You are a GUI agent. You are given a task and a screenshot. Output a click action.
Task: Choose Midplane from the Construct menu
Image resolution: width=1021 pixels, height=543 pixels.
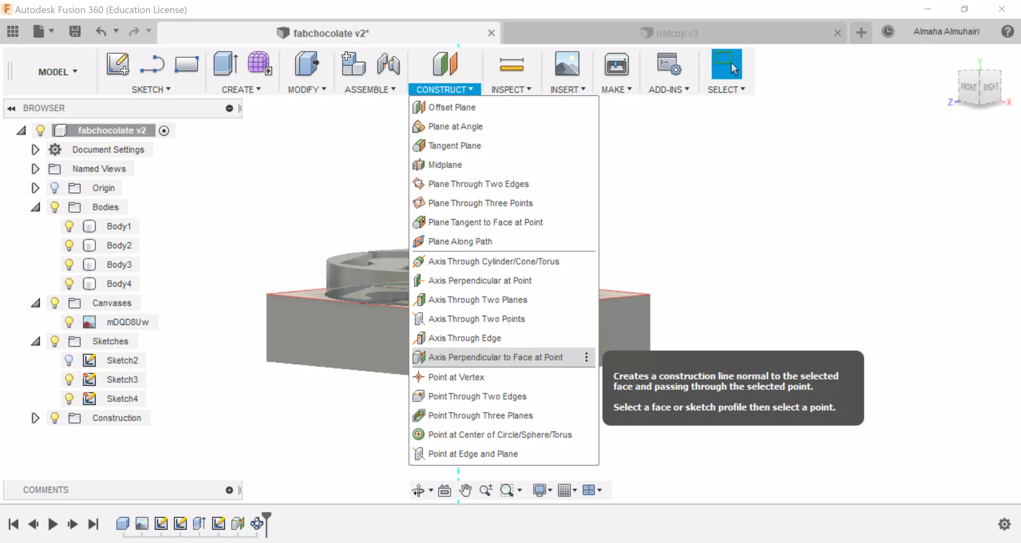tap(445, 164)
